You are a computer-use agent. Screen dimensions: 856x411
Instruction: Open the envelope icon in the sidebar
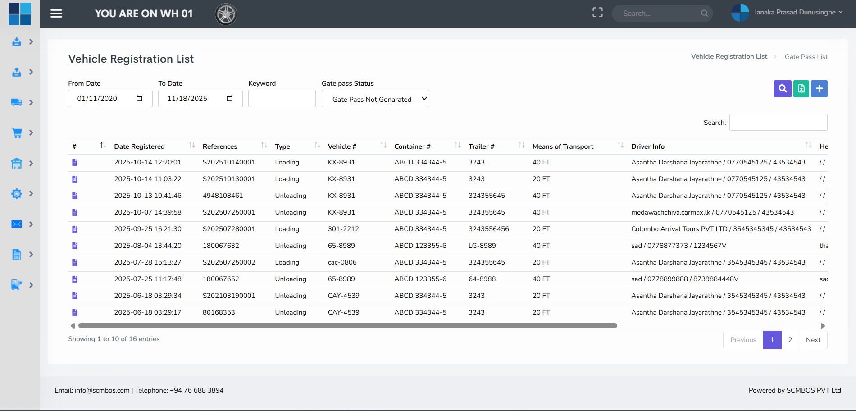[x=17, y=224]
